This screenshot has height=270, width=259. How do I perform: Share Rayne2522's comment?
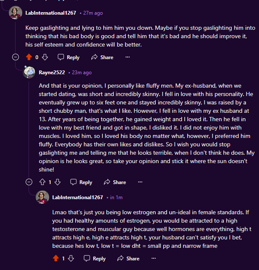click(115, 182)
